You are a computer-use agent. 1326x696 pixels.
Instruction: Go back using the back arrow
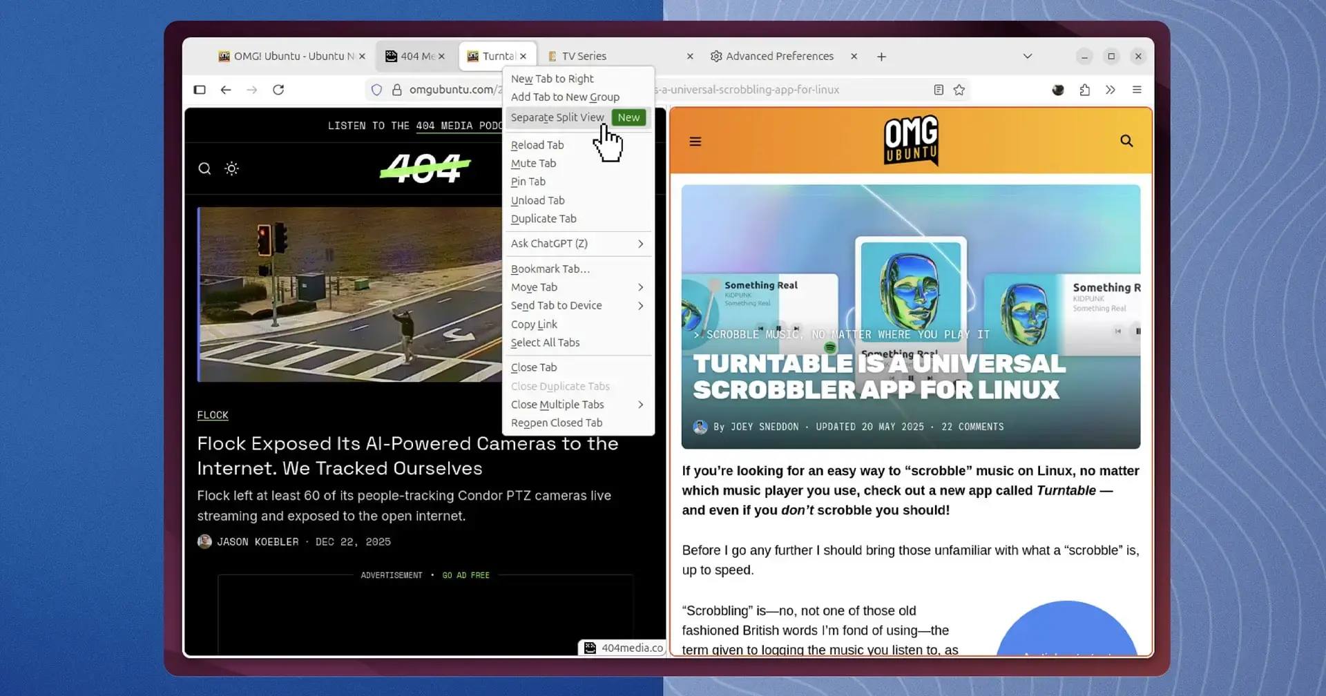pyautogui.click(x=226, y=90)
